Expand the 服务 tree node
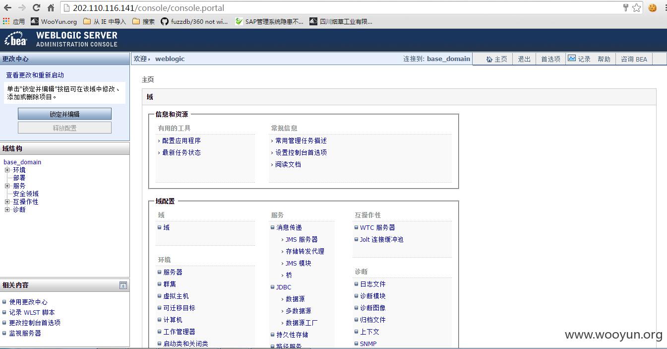The image size is (667, 349). point(7,186)
